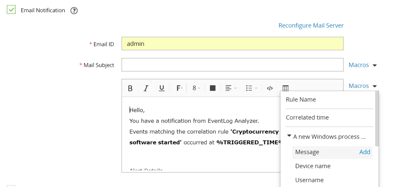This screenshot has width=403, height=187.
Task: Open the font family dropdown
Action: pyautogui.click(x=179, y=88)
